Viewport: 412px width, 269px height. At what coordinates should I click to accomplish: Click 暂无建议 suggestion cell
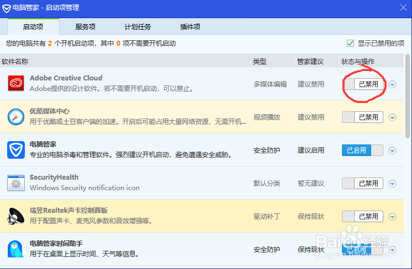click(x=311, y=184)
